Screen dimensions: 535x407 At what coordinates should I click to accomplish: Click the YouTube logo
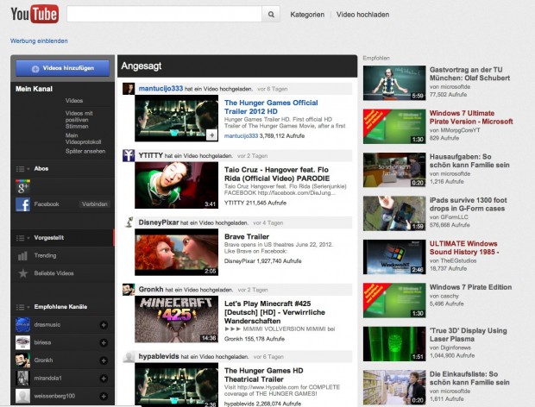pyautogui.click(x=35, y=14)
